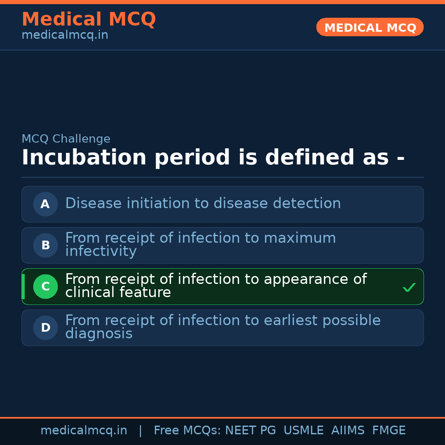Screen dimensions: 445x445
Task: Click the 'MCQ Challenge' label
Action: 66,139
